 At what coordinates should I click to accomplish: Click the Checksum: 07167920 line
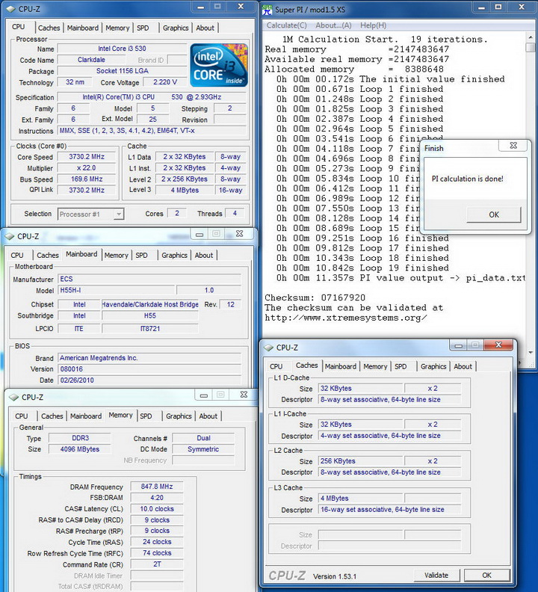tap(315, 297)
